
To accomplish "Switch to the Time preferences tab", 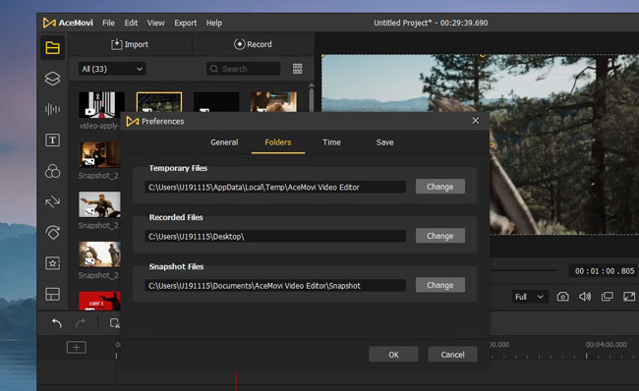I will (x=331, y=142).
